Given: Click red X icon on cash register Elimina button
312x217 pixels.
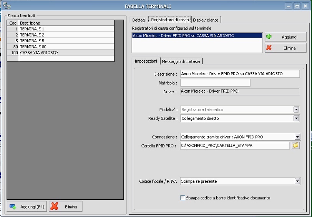Looking at the screenshot, I should 269,48.
